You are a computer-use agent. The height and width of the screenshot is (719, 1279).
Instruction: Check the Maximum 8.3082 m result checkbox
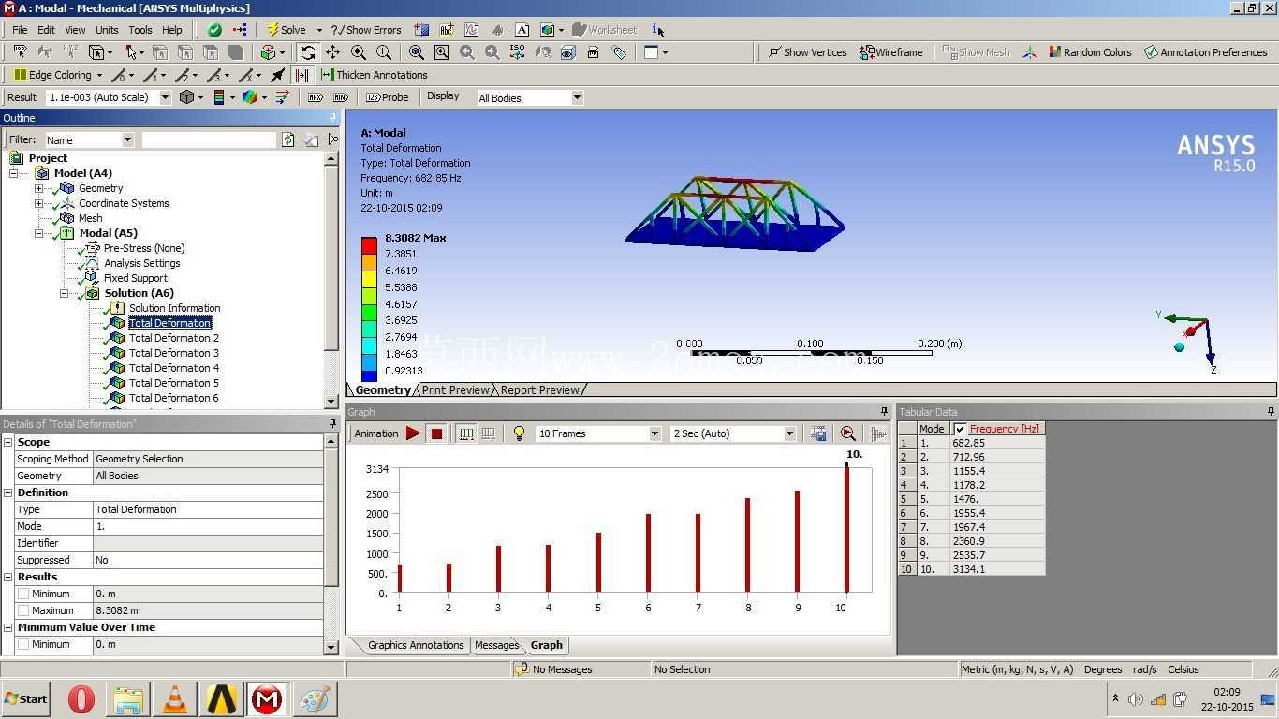23,610
